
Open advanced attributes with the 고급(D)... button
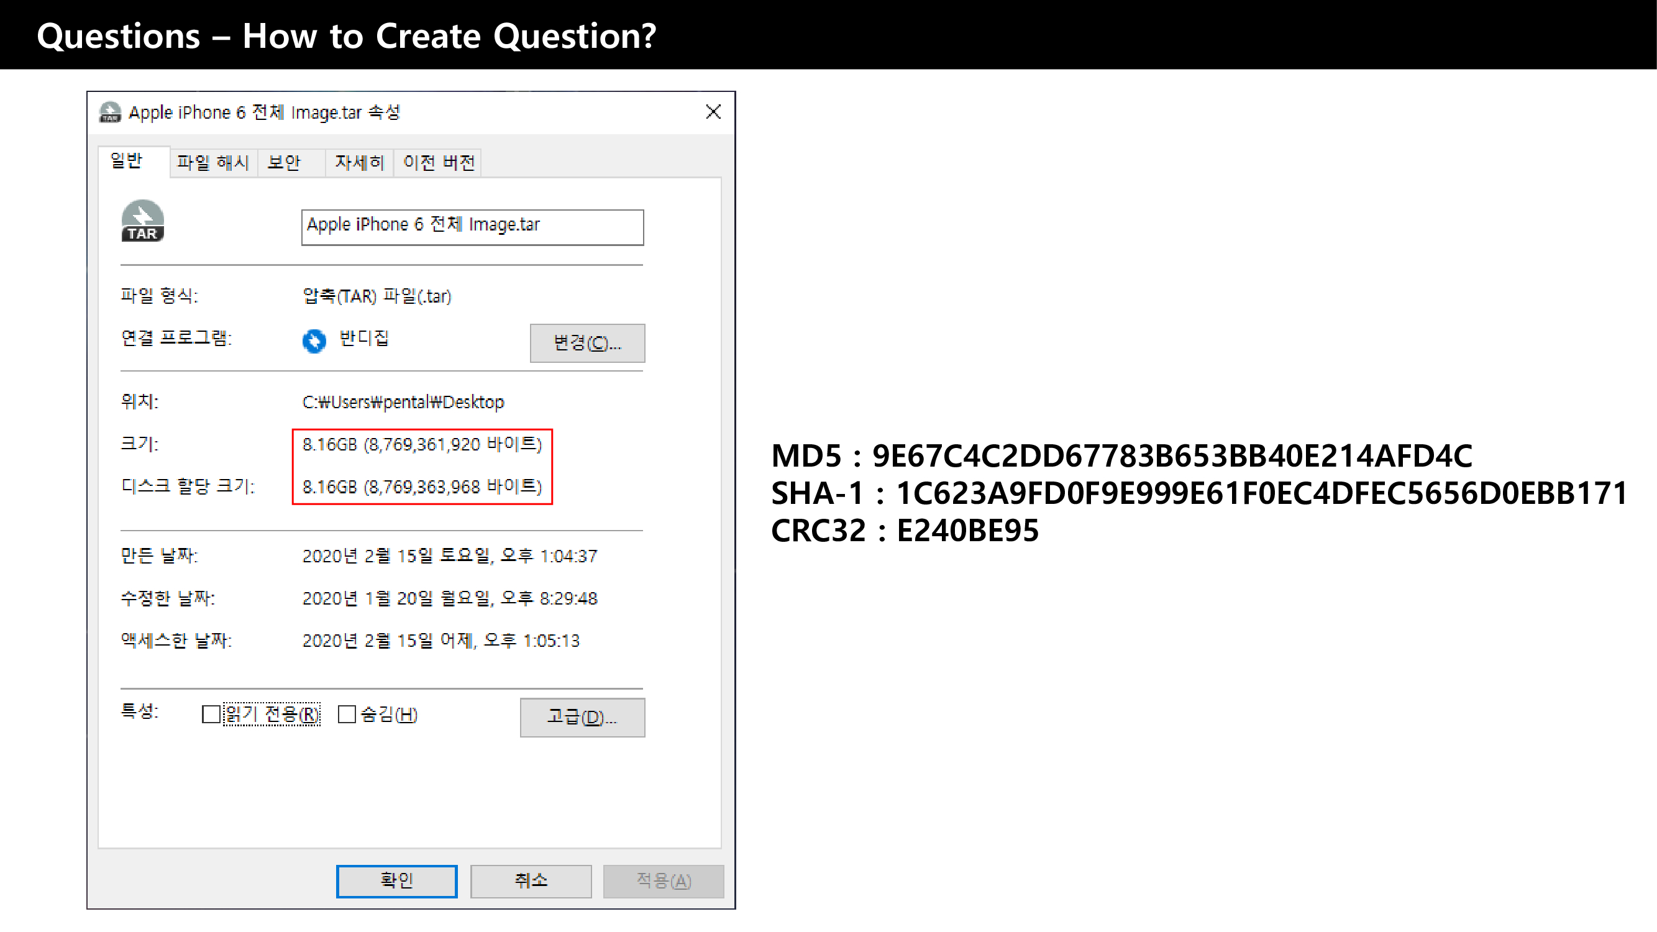(582, 717)
